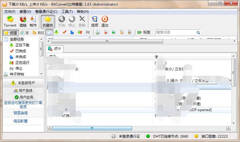Click the 停止 stop toolbar button

pyautogui.click(x=72, y=21)
